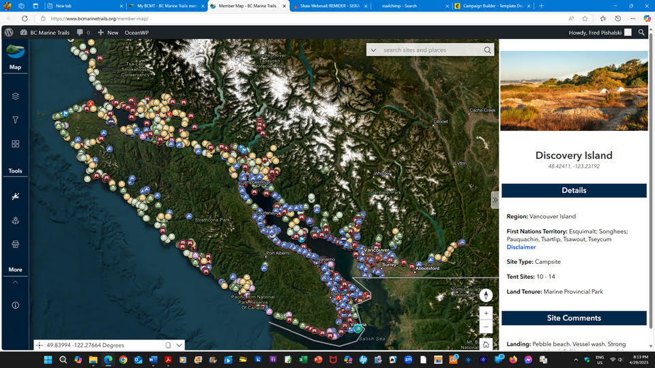Expand the search sources dropdown arrow
The image size is (655, 368).
373,50
